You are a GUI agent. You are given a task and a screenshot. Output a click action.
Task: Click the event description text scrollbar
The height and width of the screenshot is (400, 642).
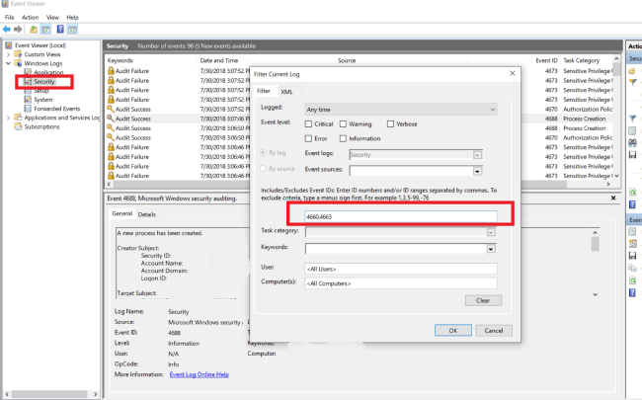pos(595,264)
